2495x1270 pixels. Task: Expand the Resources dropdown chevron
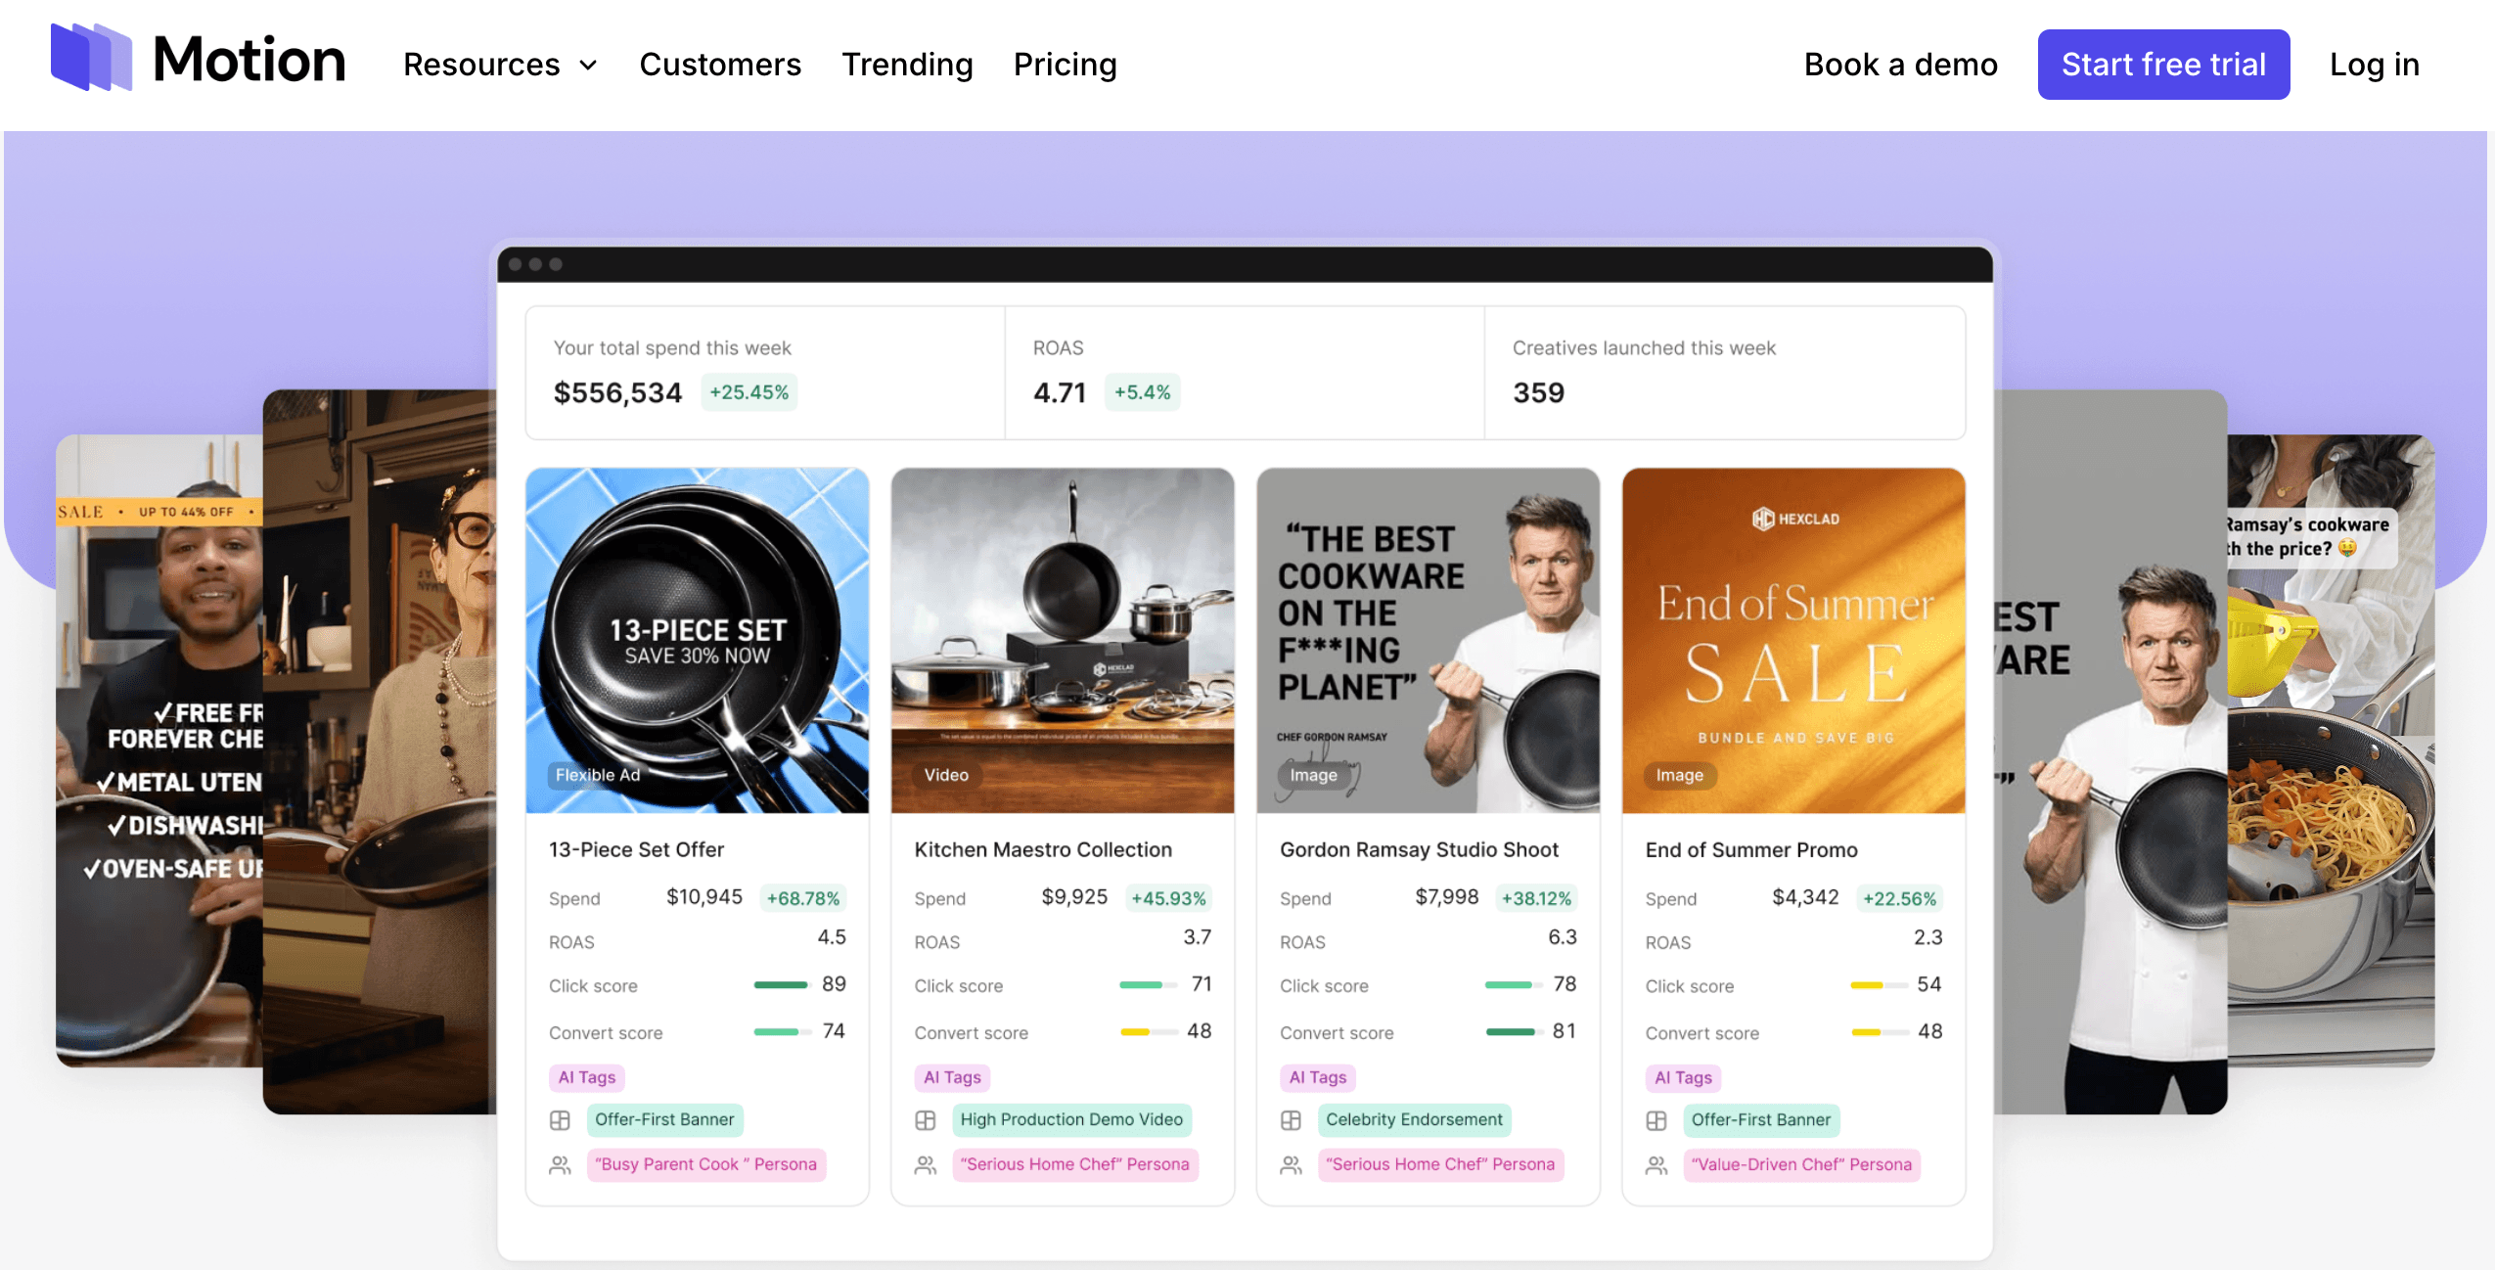588,66
